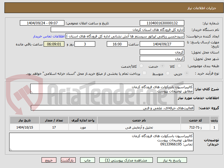Screen dimensions: 224x168
Task: Click the header title جزئیات اطلاعات نیاز
Action: [201, 8]
